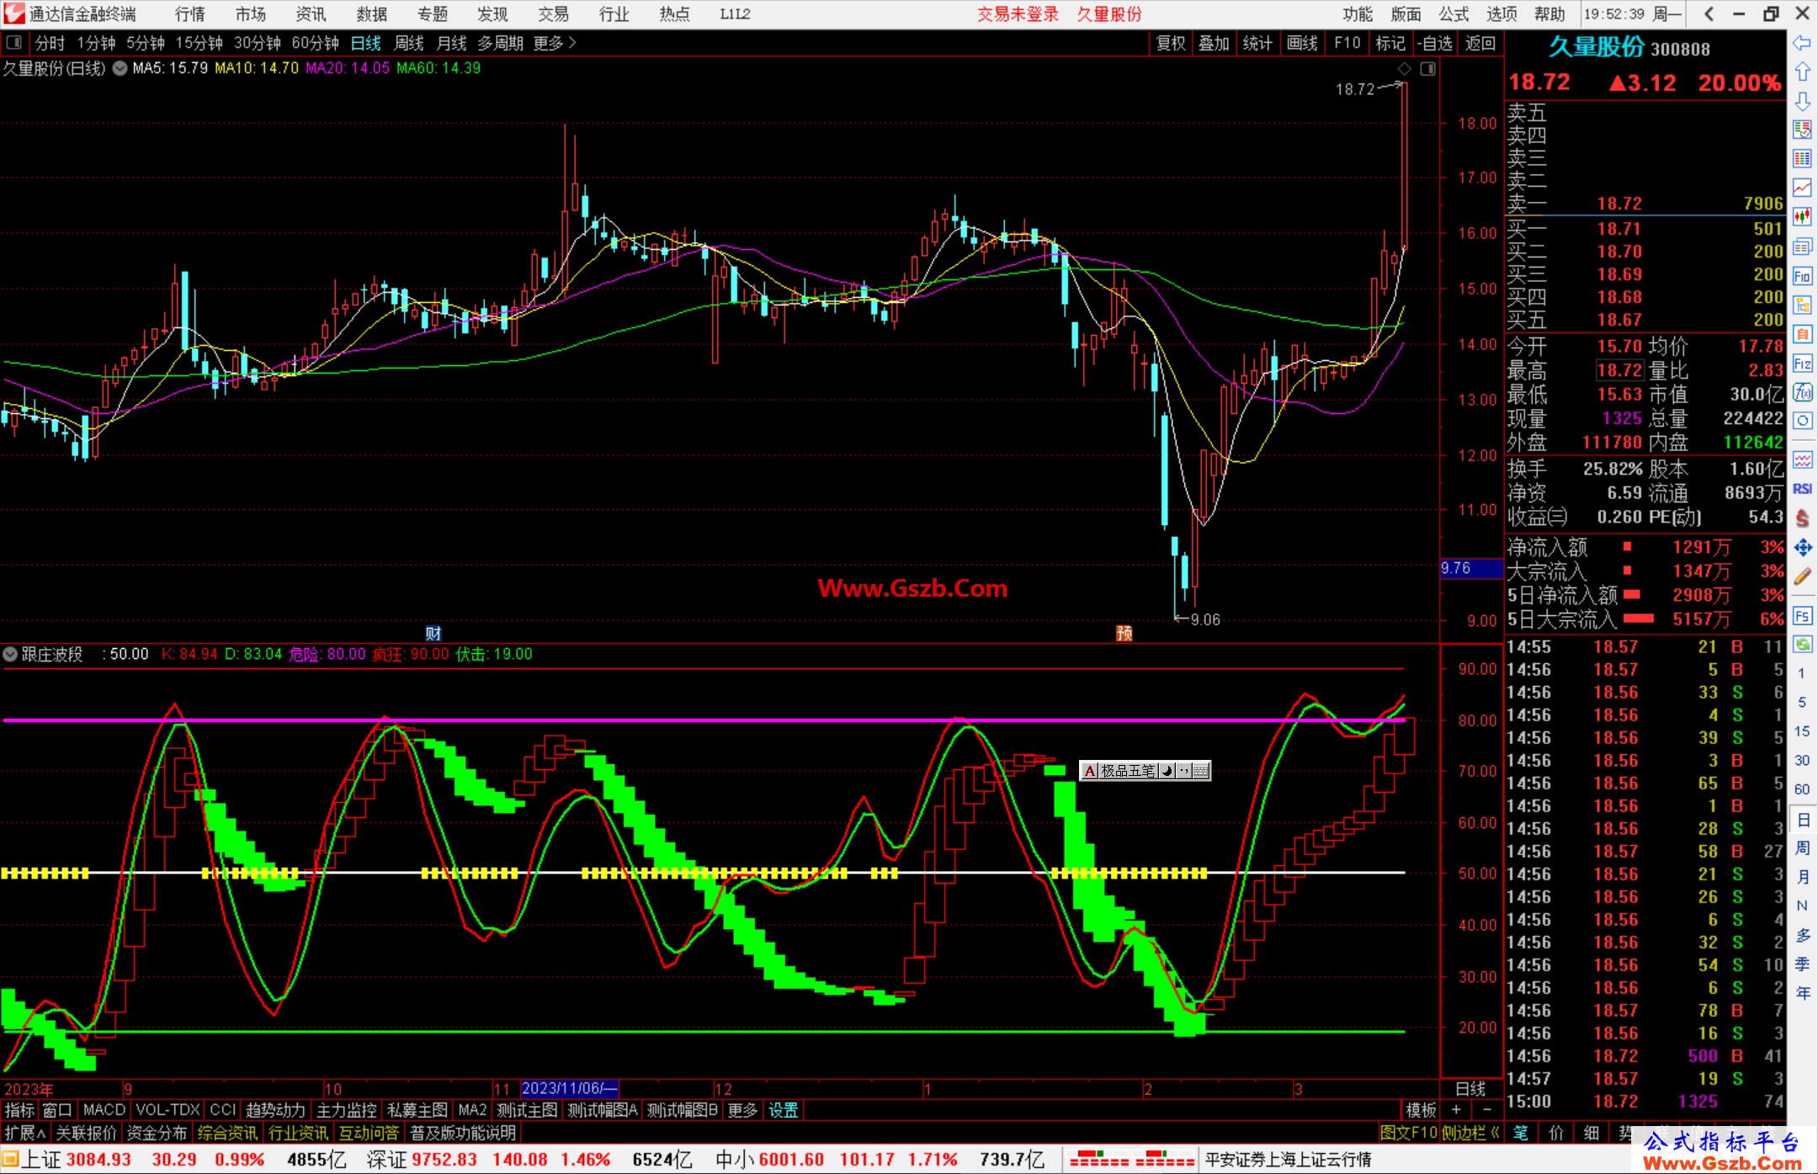Click the circle icon in right sidebar
The image size is (1818, 1174).
(x=1802, y=421)
